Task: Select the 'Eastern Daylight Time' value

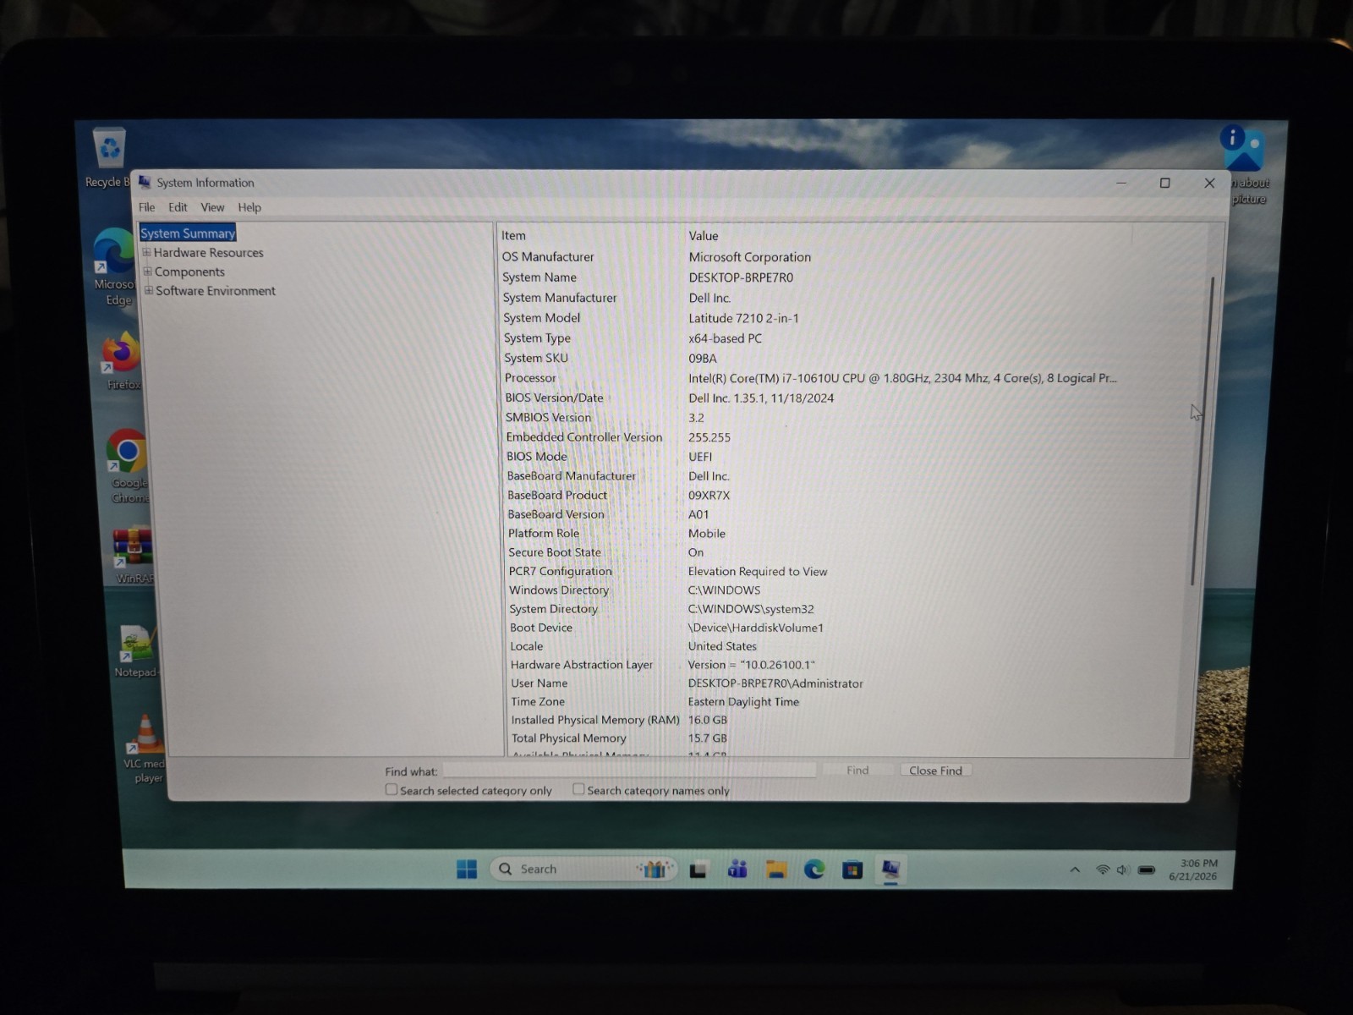Action: tap(743, 702)
